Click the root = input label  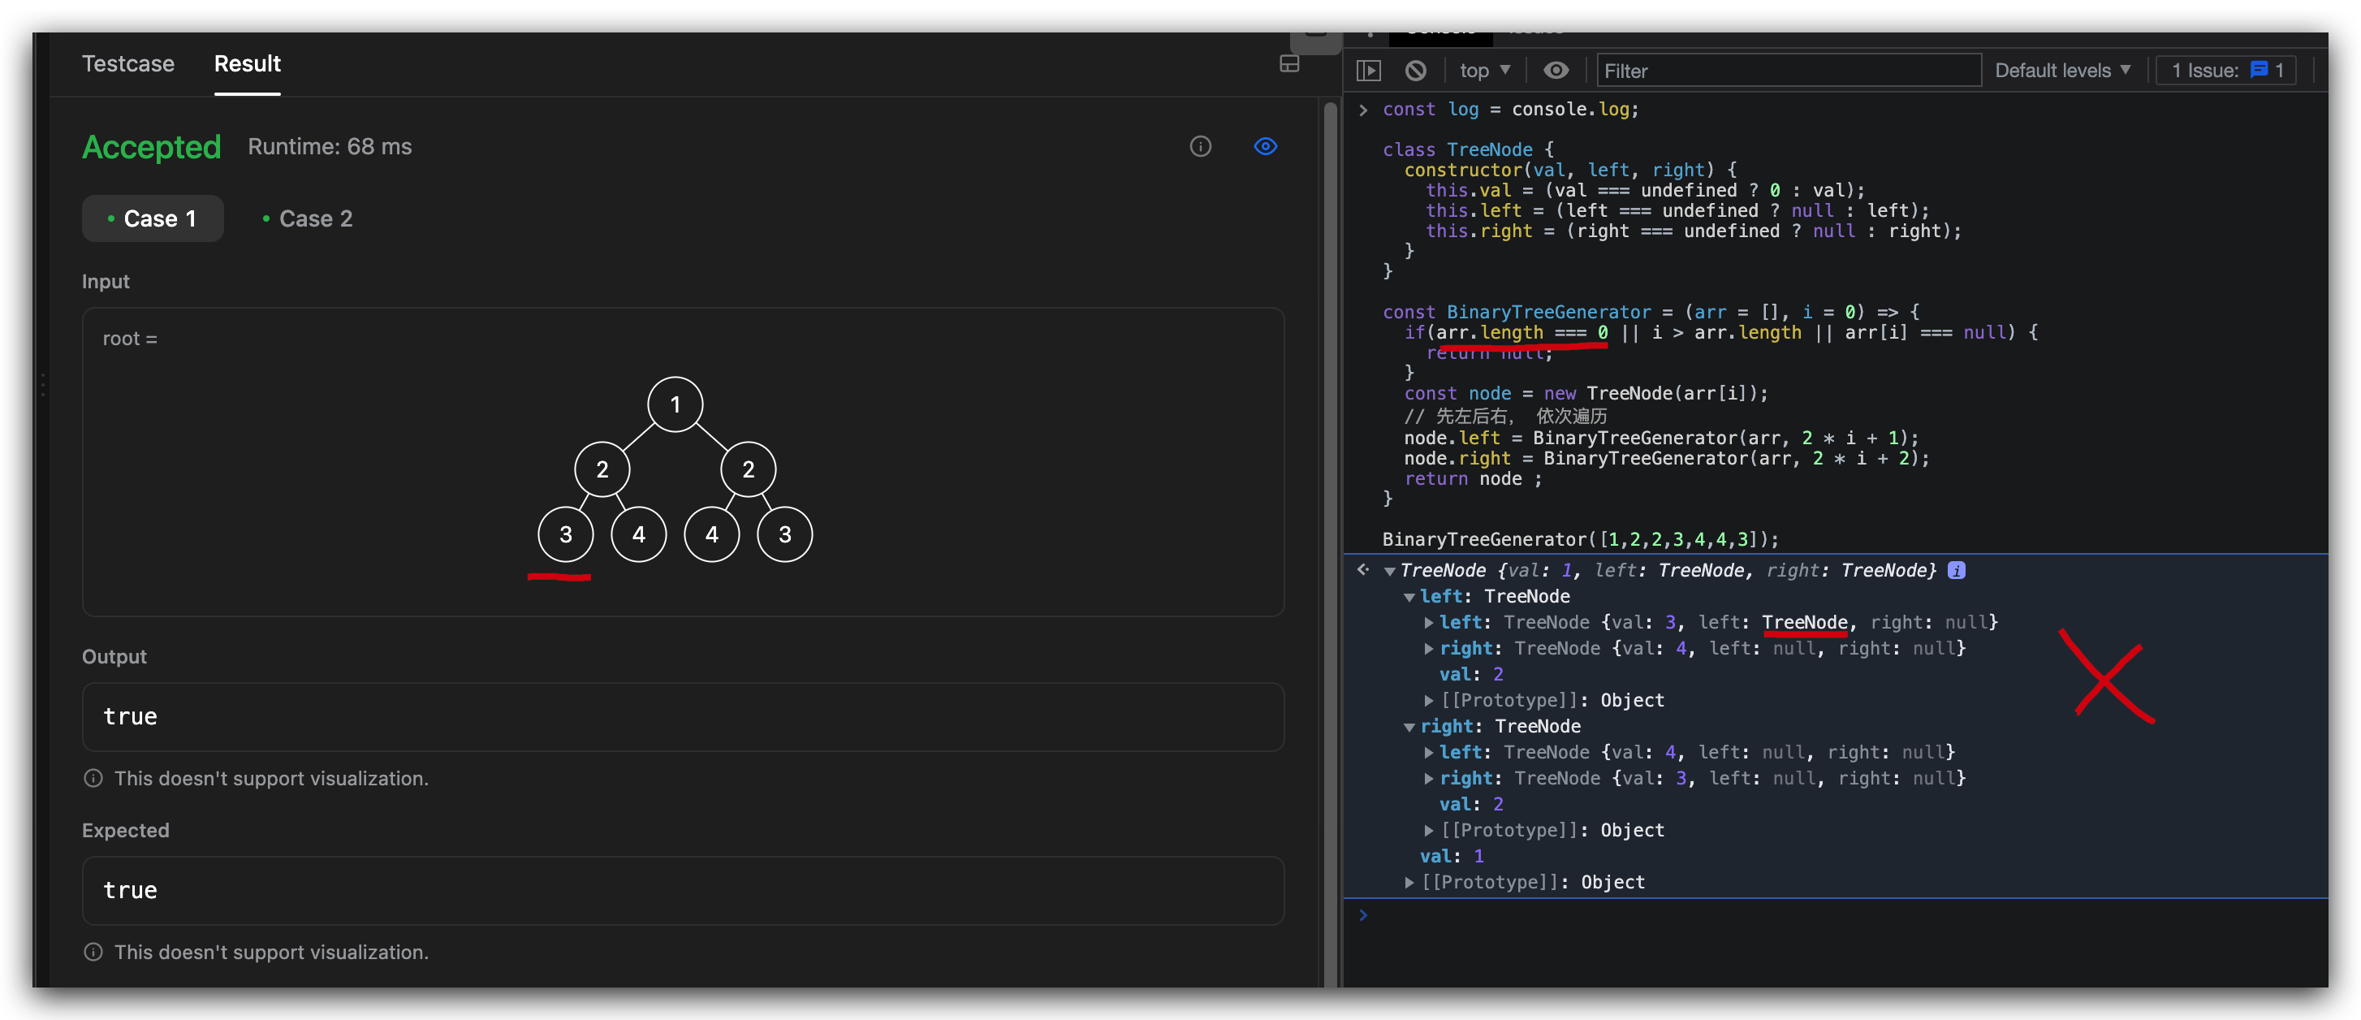tap(130, 339)
